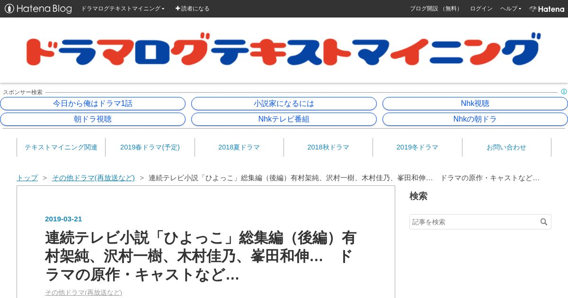Click the スポンサー検索 label
The height and width of the screenshot is (298, 568).
click(23, 92)
